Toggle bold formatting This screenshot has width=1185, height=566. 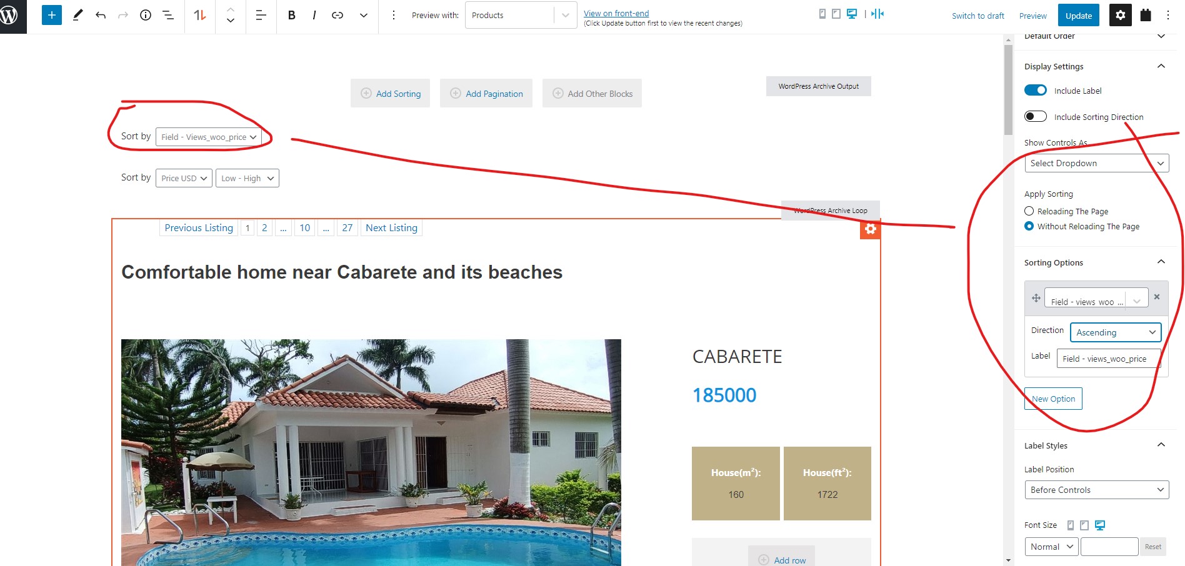(291, 15)
